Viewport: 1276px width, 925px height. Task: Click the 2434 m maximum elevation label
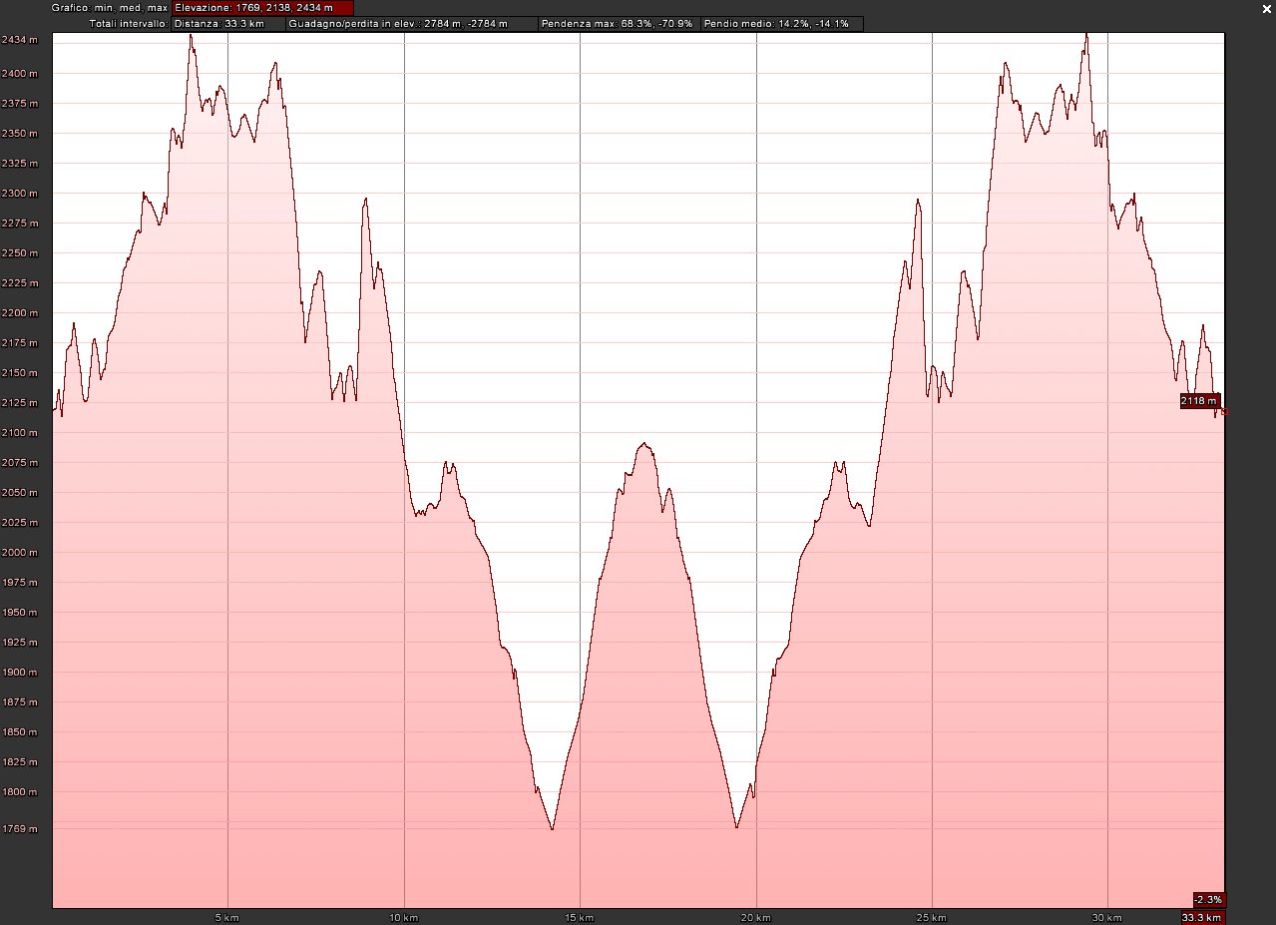[20, 40]
